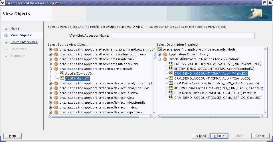Click icon of CRM_DEMO_ACCOUNT CASES_CRMA_SSP_CC

coord(171,98)
